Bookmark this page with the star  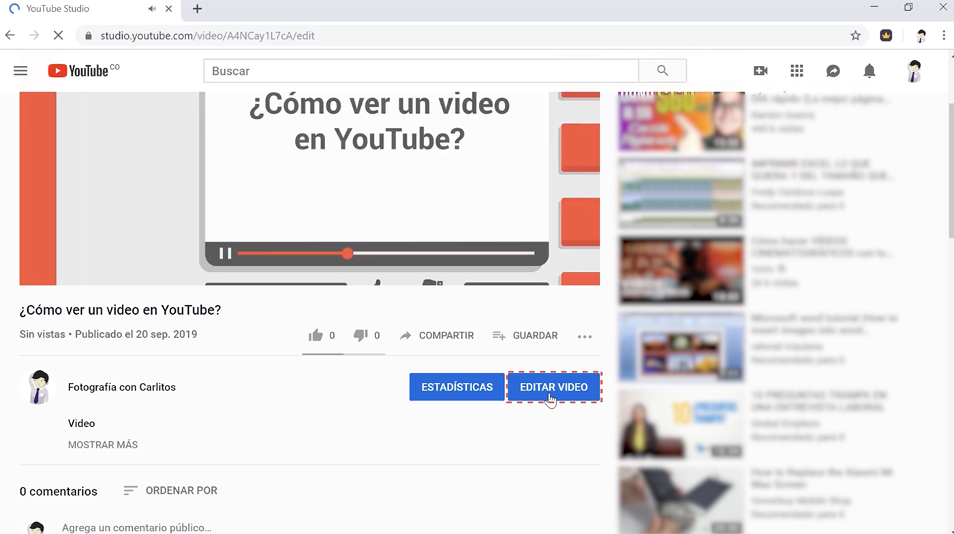(856, 35)
